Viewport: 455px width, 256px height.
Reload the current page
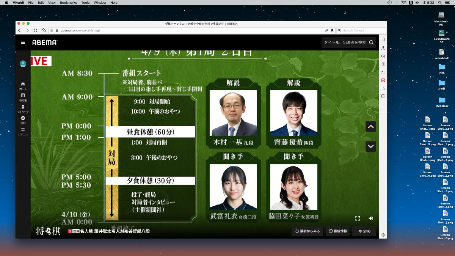[x=36, y=30]
